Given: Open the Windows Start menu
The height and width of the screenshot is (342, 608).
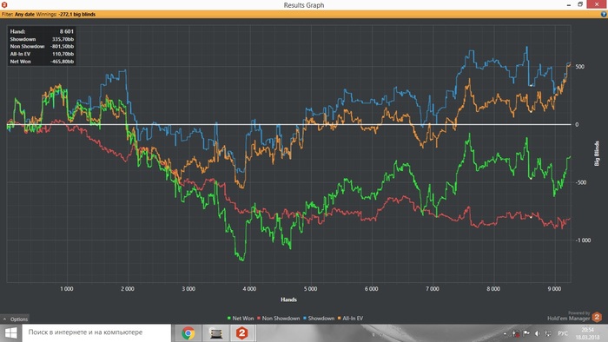Looking at the screenshot, I should 10,333.
